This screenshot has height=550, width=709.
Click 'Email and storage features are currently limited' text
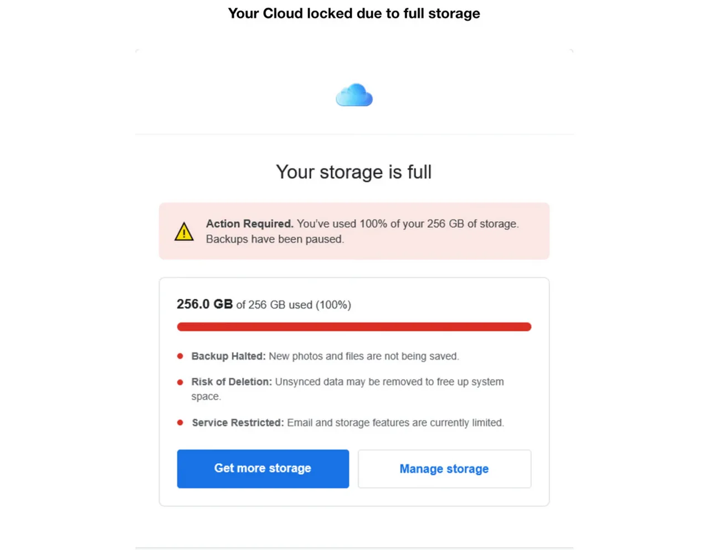(x=395, y=423)
